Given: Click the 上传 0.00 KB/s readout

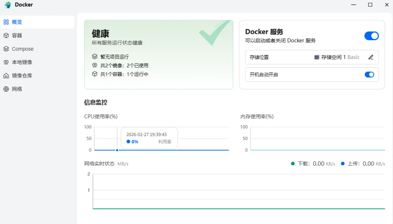Looking at the screenshot, I should (x=366, y=164).
